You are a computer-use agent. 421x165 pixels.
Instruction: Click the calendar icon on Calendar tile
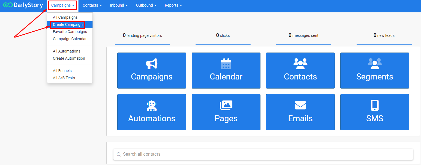226,64
